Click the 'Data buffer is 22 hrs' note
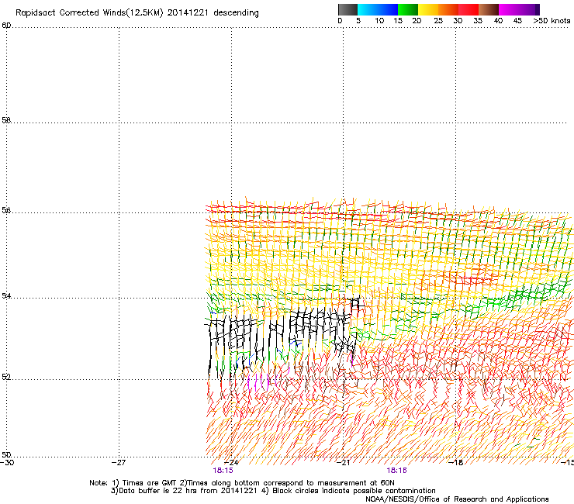This screenshot has width=574, height=504. (x=273, y=491)
